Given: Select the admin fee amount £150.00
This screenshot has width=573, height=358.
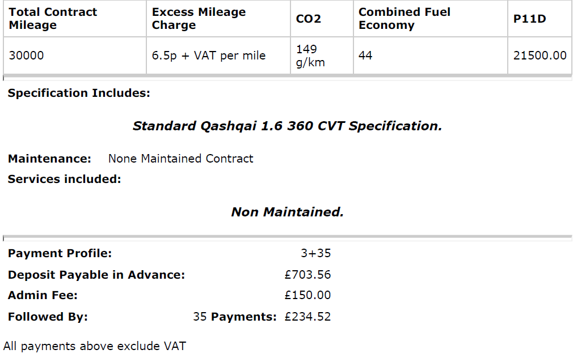Looking at the screenshot, I should click(x=307, y=295).
